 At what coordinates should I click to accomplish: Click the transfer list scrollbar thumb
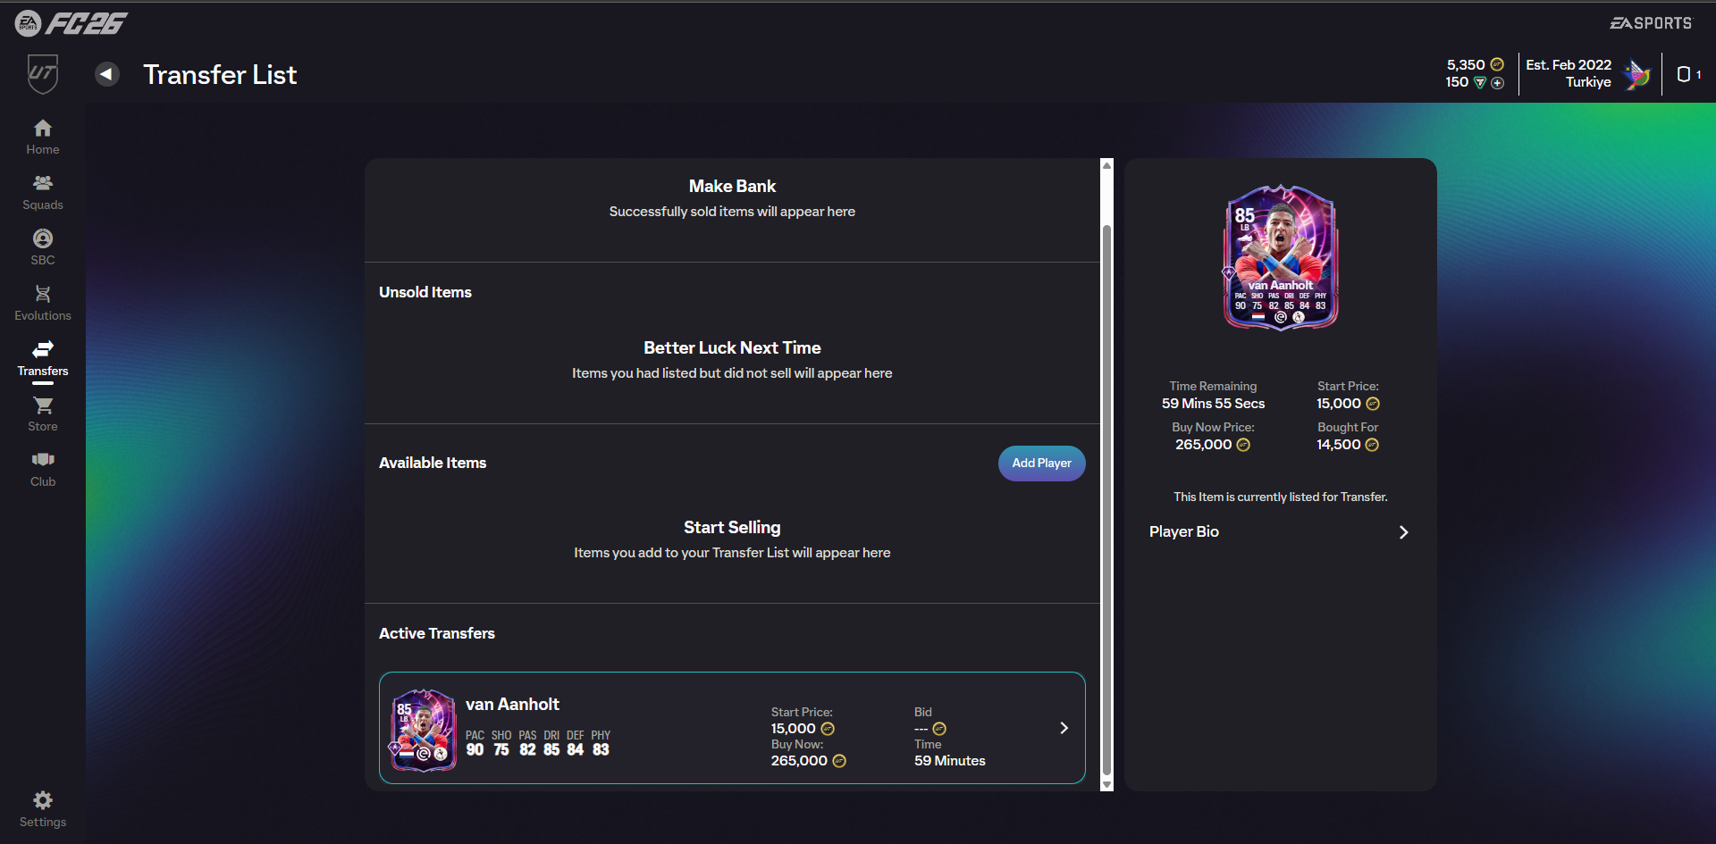click(x=1107, y=500)
